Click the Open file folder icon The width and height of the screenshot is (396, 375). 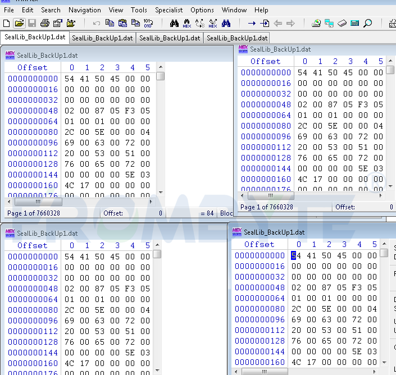(19, 24)
